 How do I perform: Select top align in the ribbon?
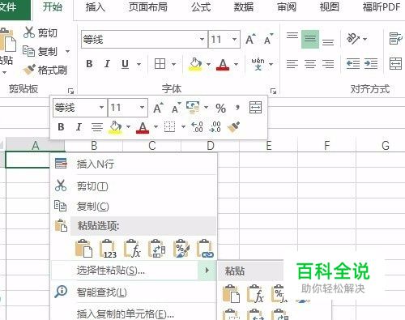(292, 36)
